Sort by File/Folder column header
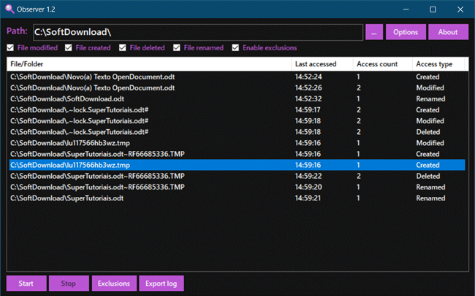This screenshot has width=475, height=296. (146, 64)
